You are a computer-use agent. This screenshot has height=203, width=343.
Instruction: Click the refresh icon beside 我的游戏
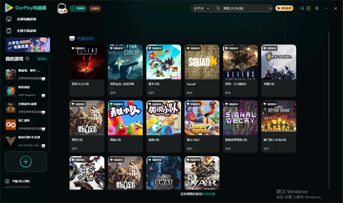27,59
